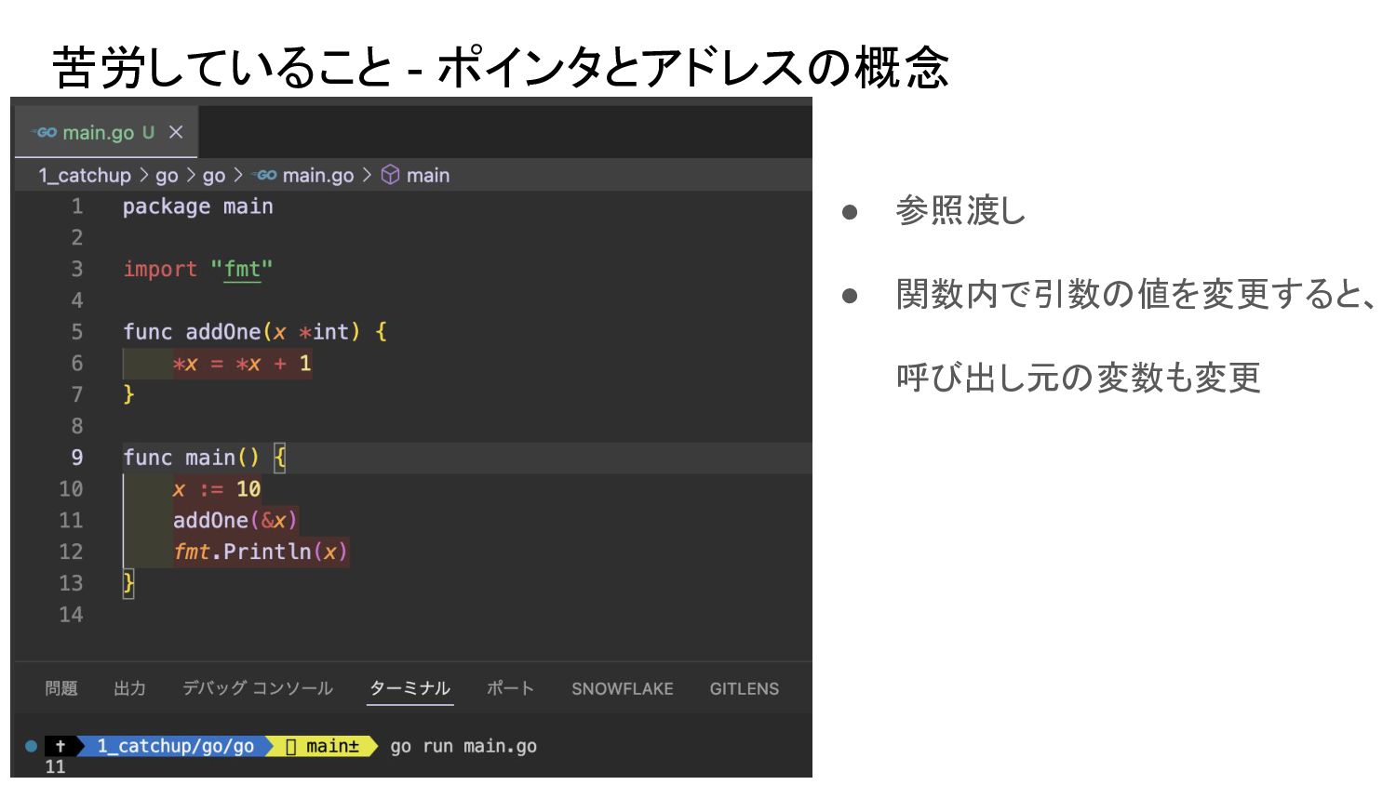The height and width of the screenshot is (785, 1396).
Task: Click the import "fmt" code line
Action: [198, 269]
